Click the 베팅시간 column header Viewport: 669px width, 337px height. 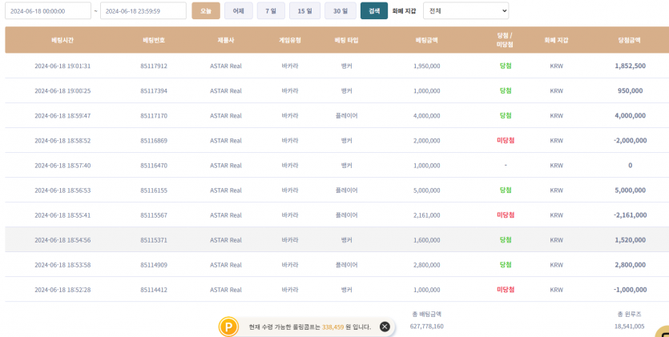[x=62, y=40]
